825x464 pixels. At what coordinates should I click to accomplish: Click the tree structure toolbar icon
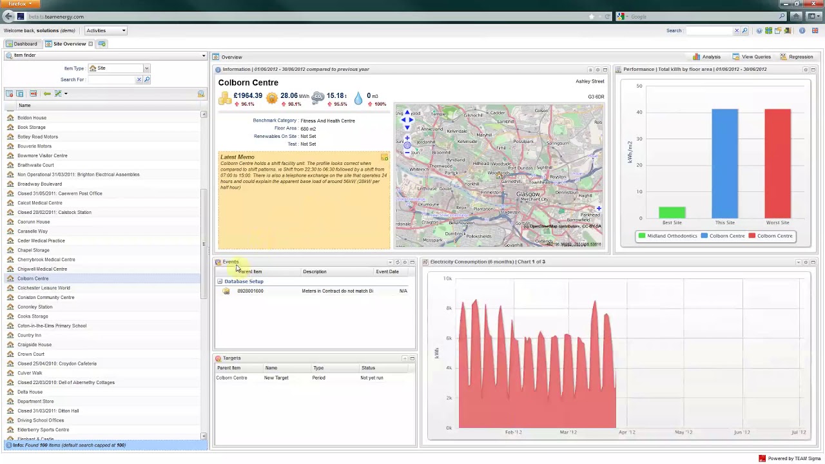tap(58, 93)
